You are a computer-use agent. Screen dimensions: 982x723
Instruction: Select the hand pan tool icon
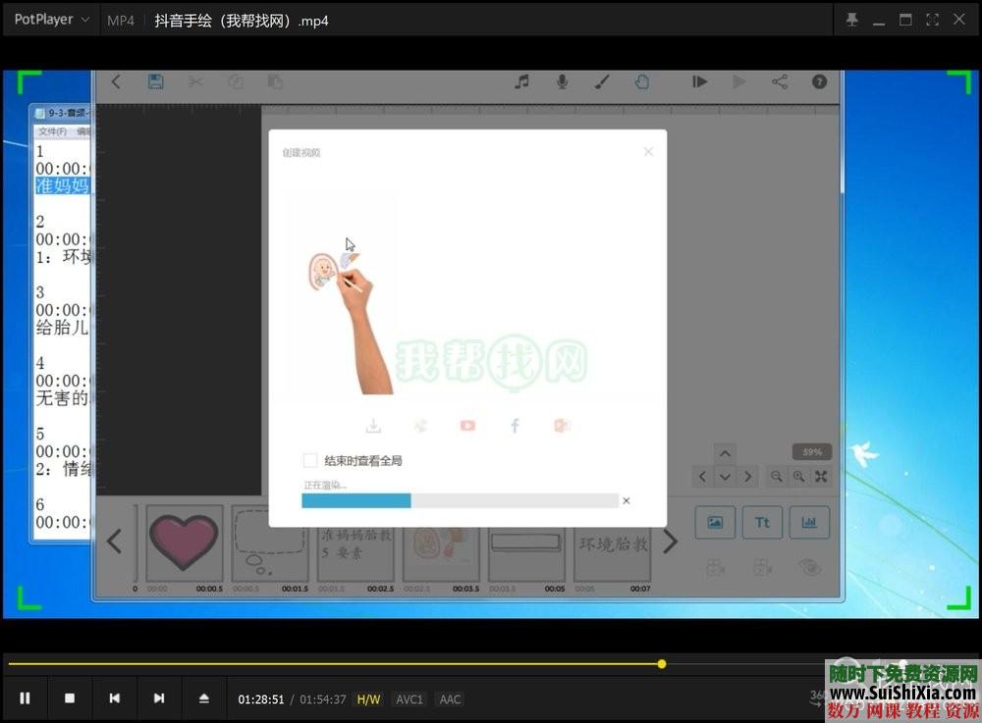(x=642, y=82)
